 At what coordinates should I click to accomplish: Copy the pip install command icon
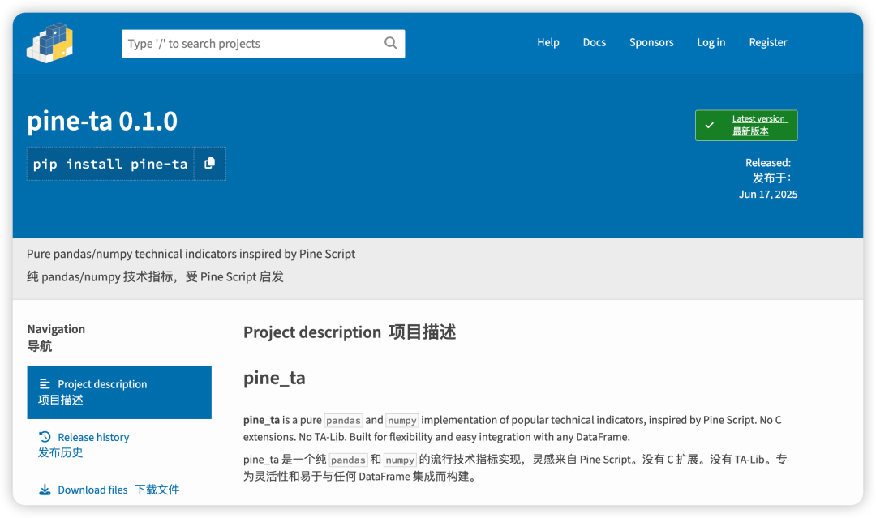(209, 163)
